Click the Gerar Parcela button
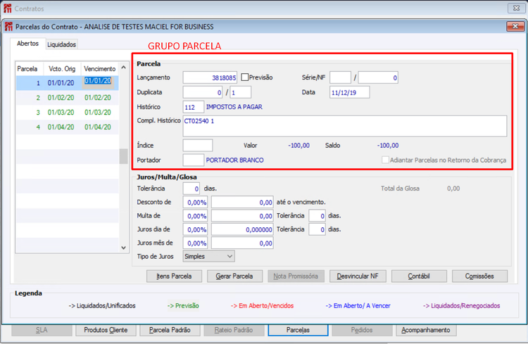 [x=234, y=276]
